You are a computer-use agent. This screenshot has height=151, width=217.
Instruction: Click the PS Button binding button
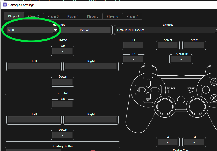point(181,59)
